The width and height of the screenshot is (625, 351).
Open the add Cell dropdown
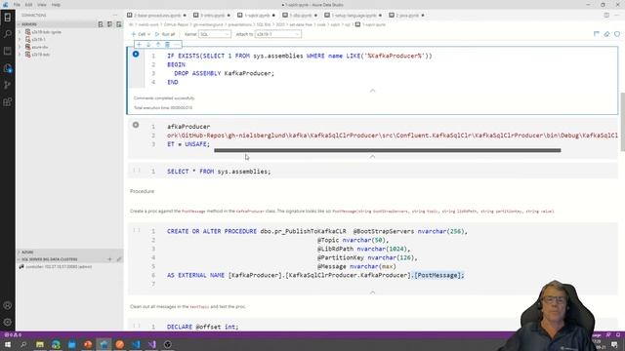point(142,34)
